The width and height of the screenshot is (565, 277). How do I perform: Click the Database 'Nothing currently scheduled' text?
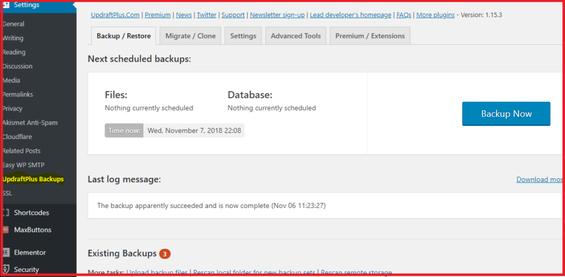[x=271, y=108]
